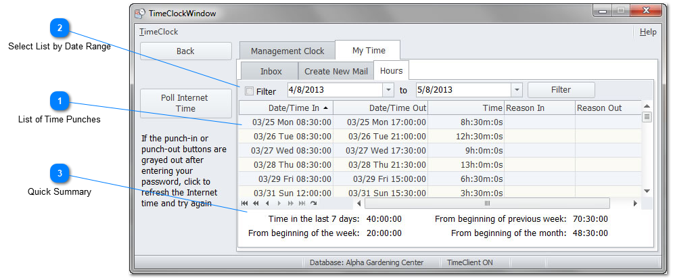
Task: Click the 03/27 Wed 17:30:00 cell
Action: (x=380, y=150)
